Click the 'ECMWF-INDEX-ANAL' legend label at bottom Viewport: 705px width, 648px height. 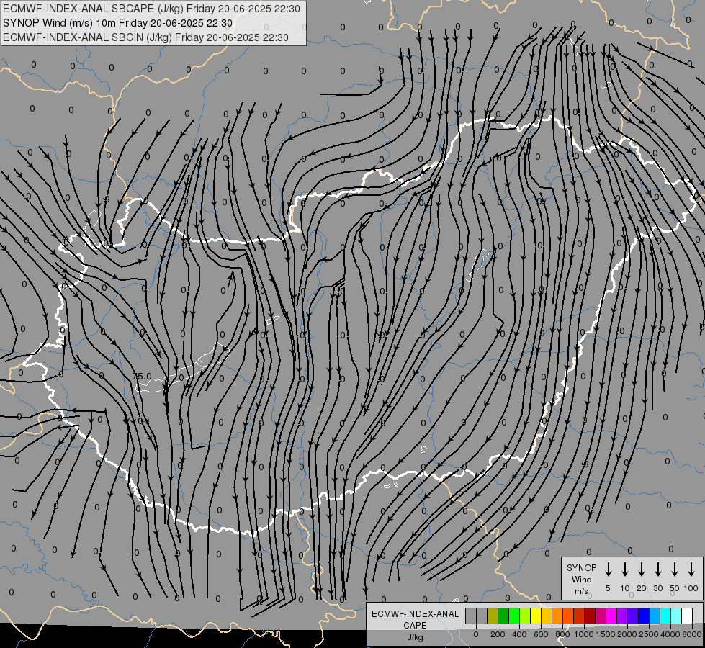pyautogui.click(x=415, y=614)
